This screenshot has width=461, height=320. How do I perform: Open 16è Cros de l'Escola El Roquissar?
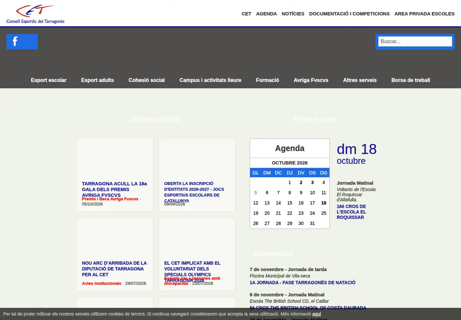click(x=351, y=212)
